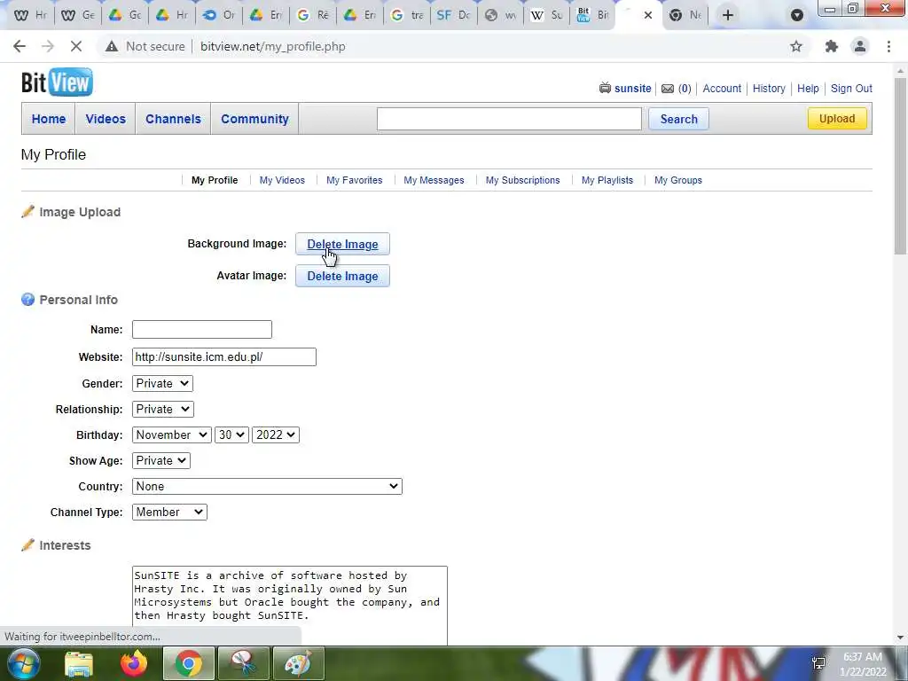
Task: Open the Account link
Action: click(722, 89)
